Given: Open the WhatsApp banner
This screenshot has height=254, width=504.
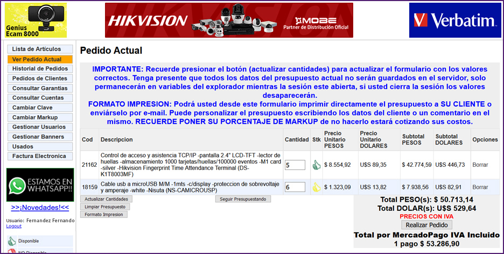Looking at the screenshot, I should 40,185.
